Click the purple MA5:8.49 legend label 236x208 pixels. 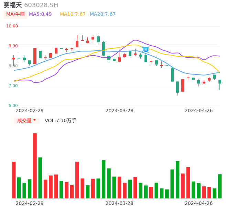pos(40,14)
